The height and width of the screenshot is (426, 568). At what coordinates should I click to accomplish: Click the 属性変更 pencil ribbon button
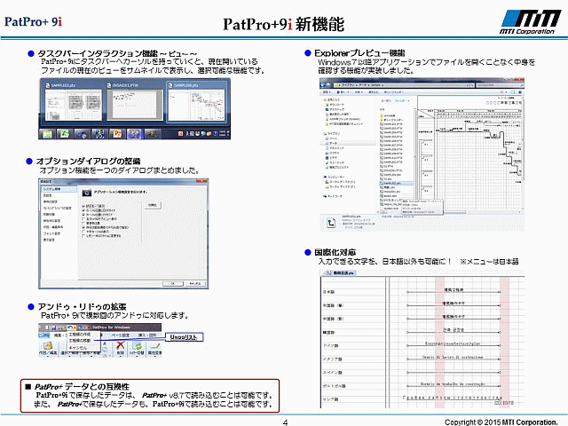click(154, 348)
